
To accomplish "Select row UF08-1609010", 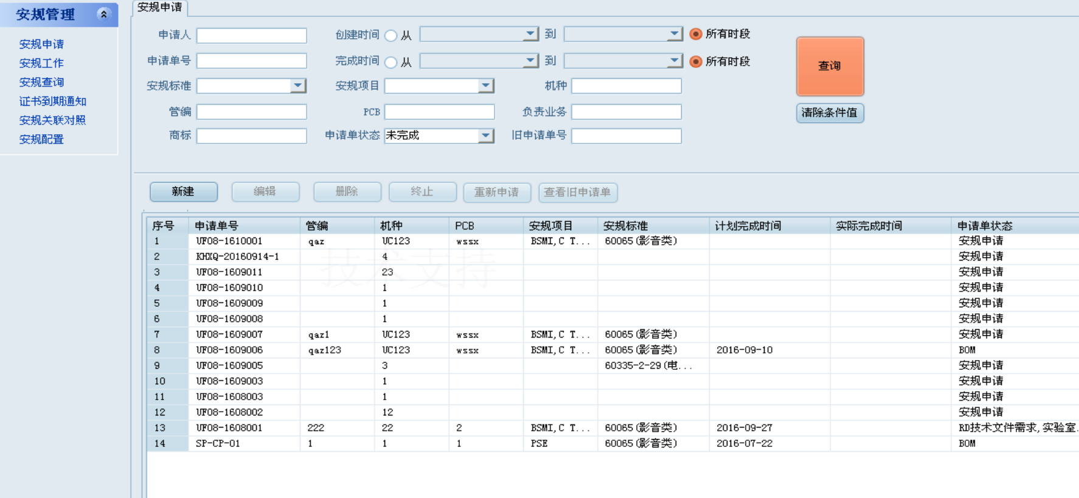I will pos(613,288).
